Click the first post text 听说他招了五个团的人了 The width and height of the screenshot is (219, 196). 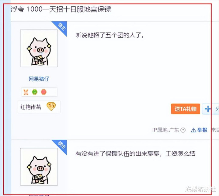(x=110, y=35)
